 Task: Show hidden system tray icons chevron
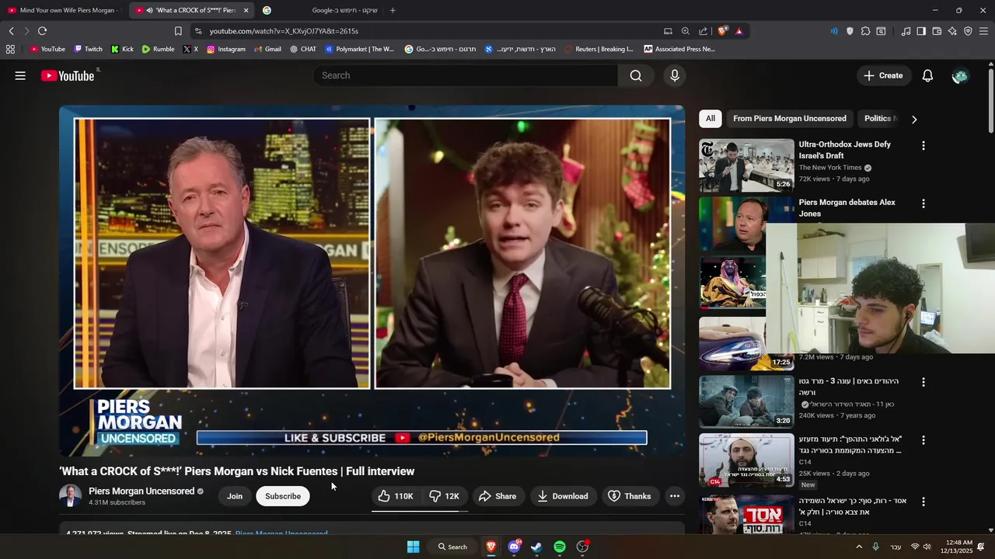859,547
